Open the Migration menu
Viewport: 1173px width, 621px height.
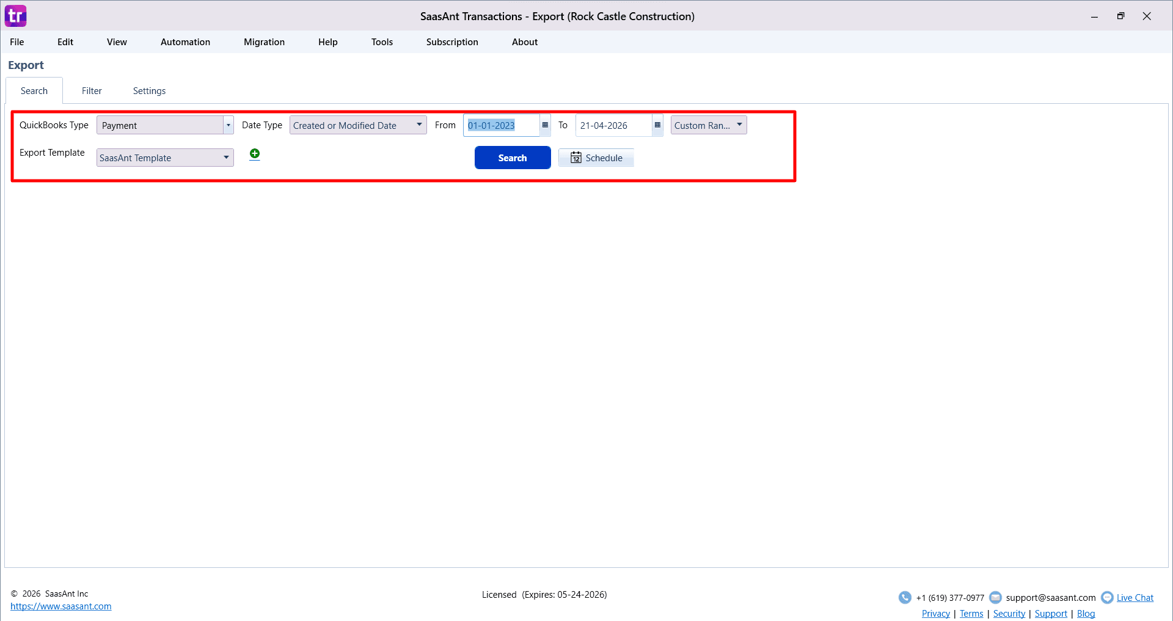pyautogui.click(x=264, y=42)
